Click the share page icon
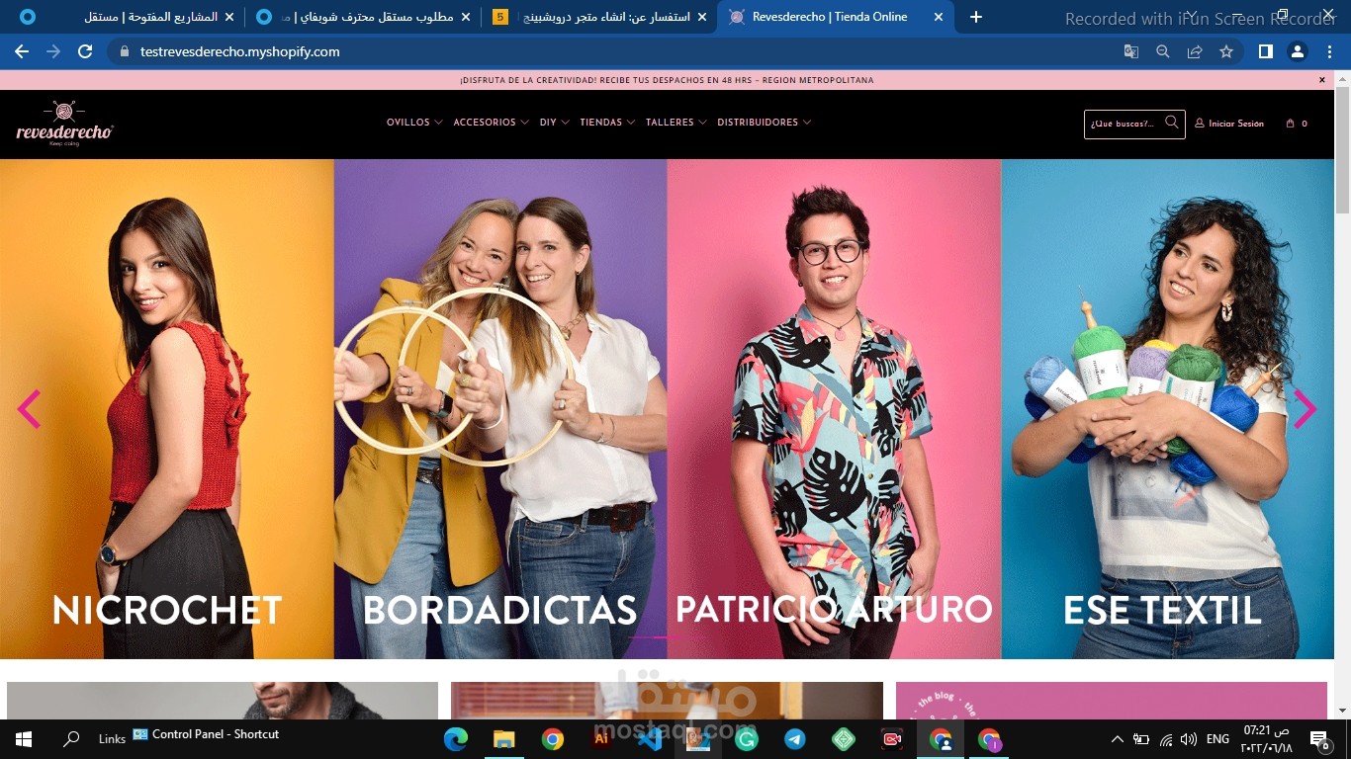Image resolution: width=1351 pixels, height=759 pixels. [1195, 51]
